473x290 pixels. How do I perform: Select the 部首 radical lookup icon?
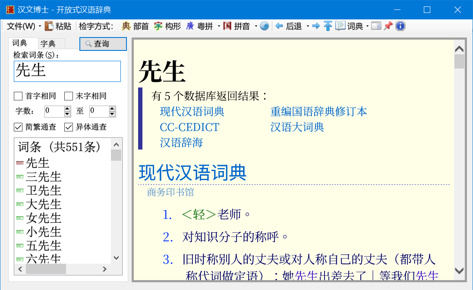coord(126,26)
